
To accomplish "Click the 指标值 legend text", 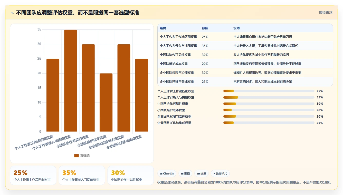I will [x=85, y=156].
